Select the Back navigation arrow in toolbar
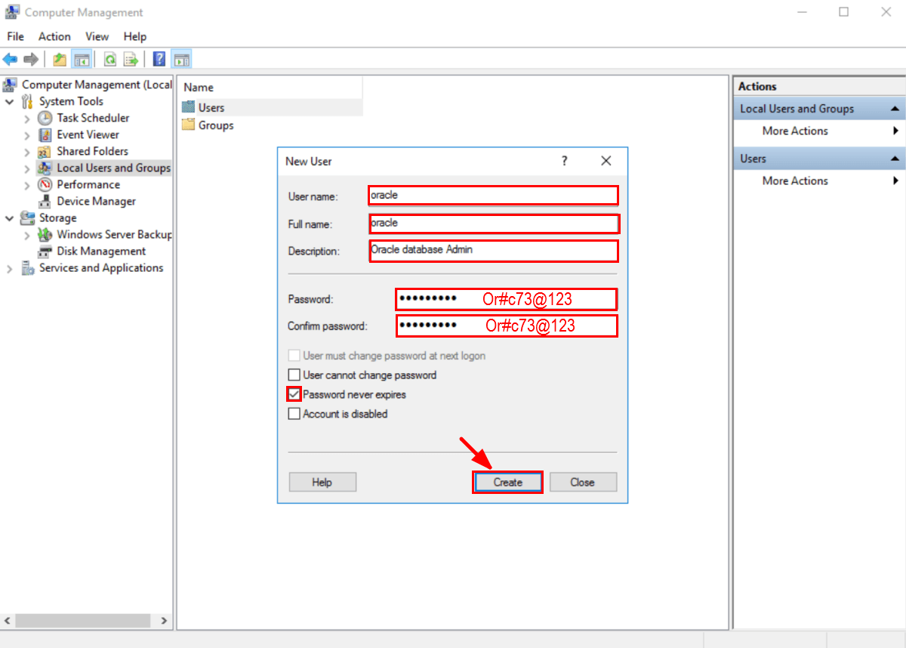This screenshot has width=906, height=648. pos(11,58)
